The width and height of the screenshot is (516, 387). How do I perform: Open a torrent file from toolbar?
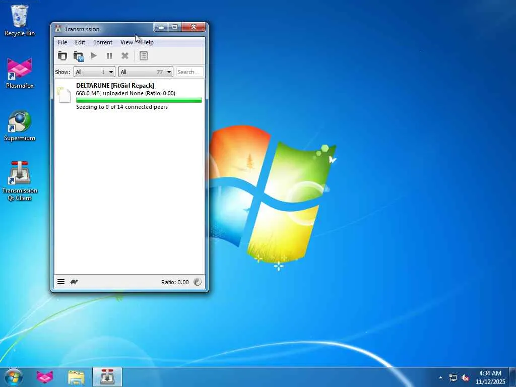click(x=62, y=56)
